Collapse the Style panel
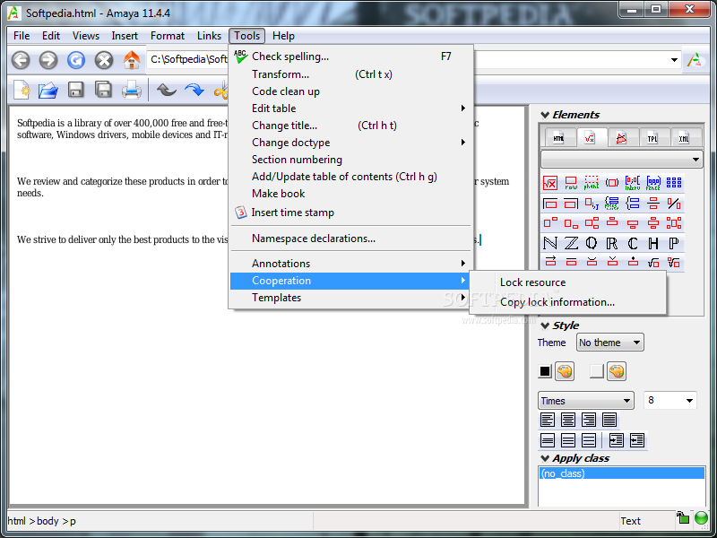The image size is (717, 538). coord(545,325)
